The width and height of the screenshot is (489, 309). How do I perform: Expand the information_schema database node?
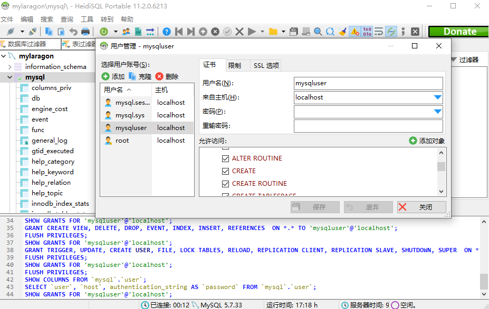click(x=9, y=67)
